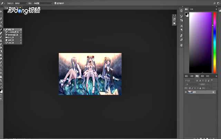Toggle filter for smart objects
The height and width of the screenshot is (139, 221).
(x=209, y=81)
